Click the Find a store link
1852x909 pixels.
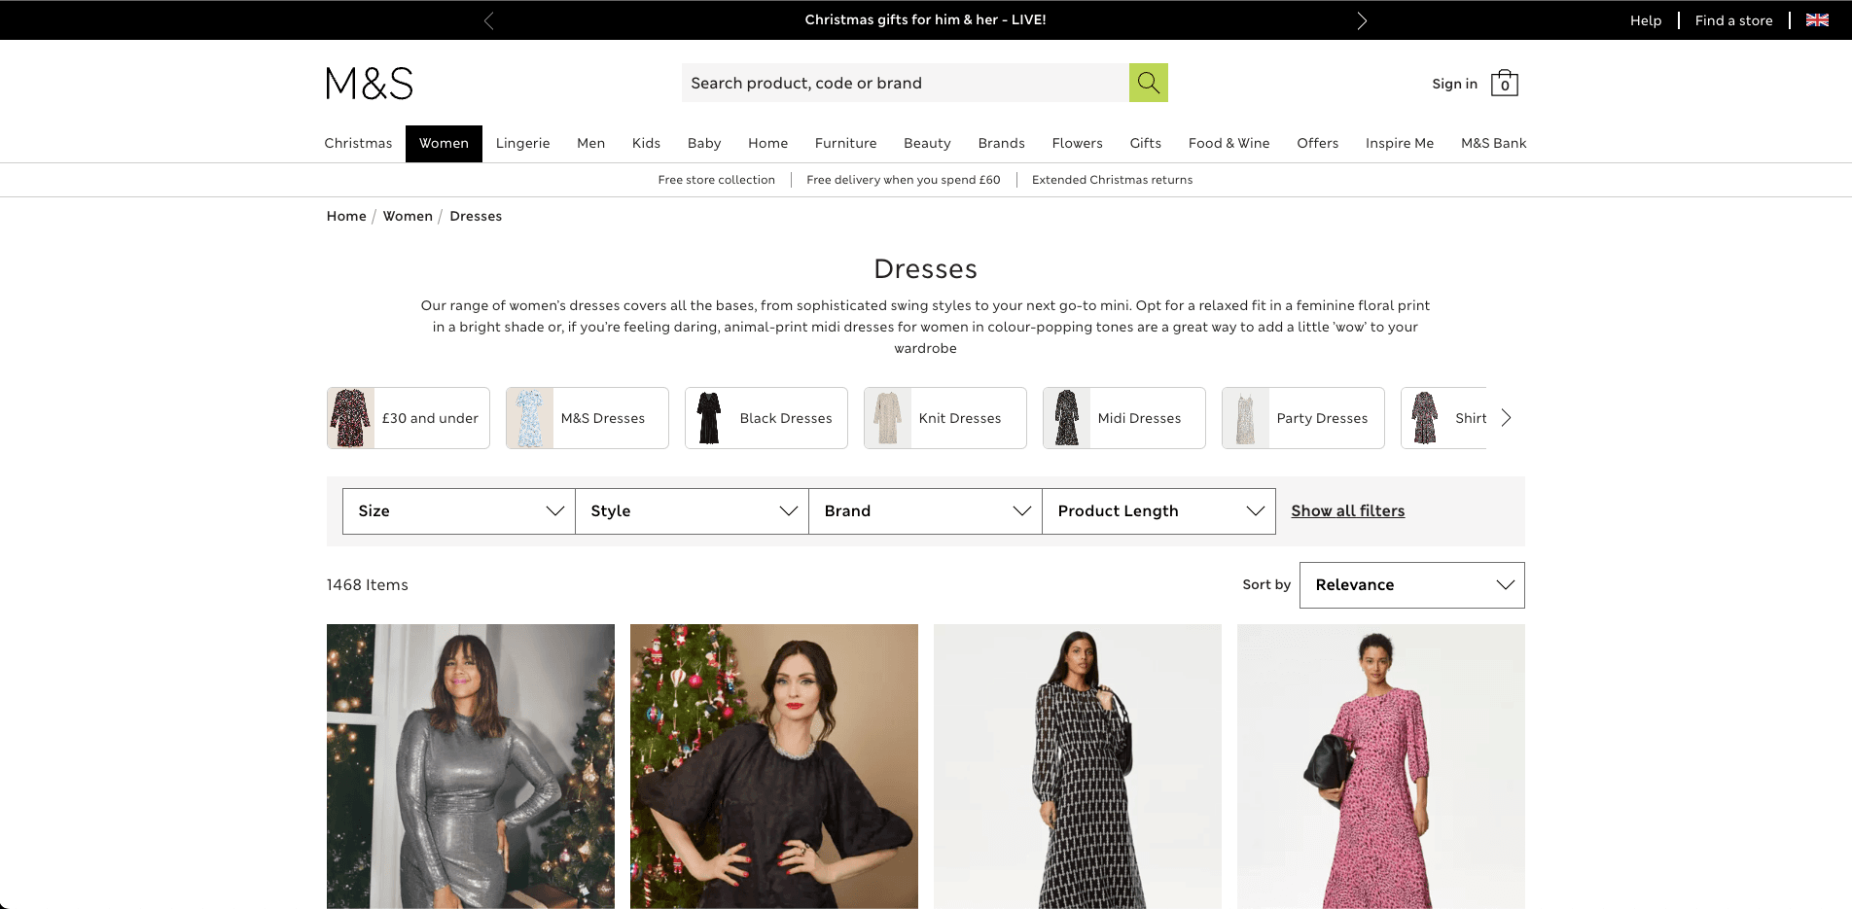click(1733, 20)
